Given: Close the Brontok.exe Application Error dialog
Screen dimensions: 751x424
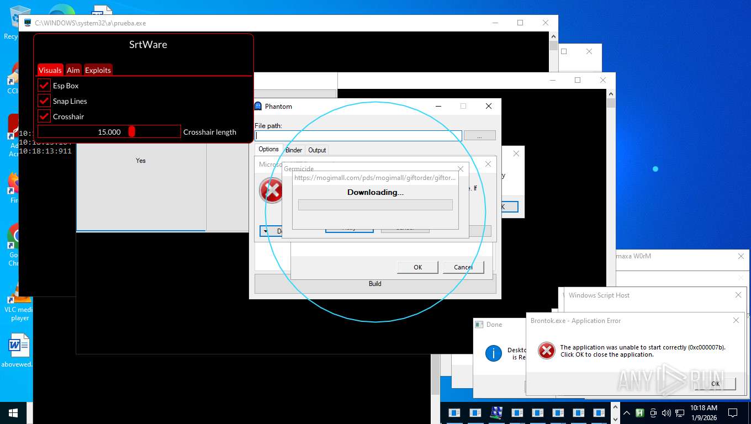Looking at the screenshot, I should [x=736, y=320].
